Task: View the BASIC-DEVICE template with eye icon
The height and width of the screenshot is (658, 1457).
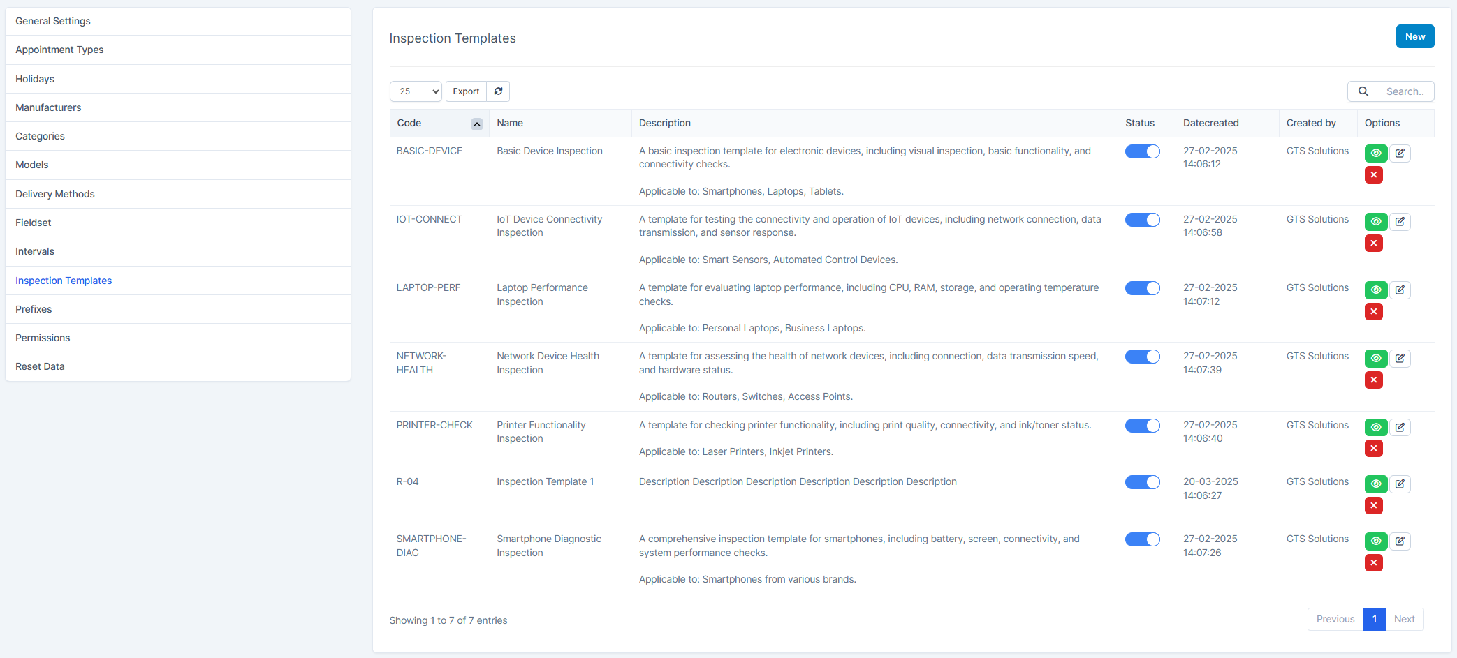Action: point(1375,154)
